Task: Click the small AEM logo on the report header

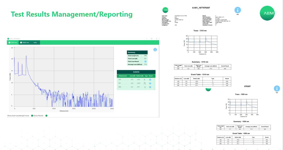Action: [166, 10]
